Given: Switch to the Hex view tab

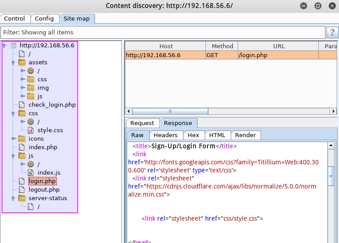Looking at the screenshot, I should point(193,135).
